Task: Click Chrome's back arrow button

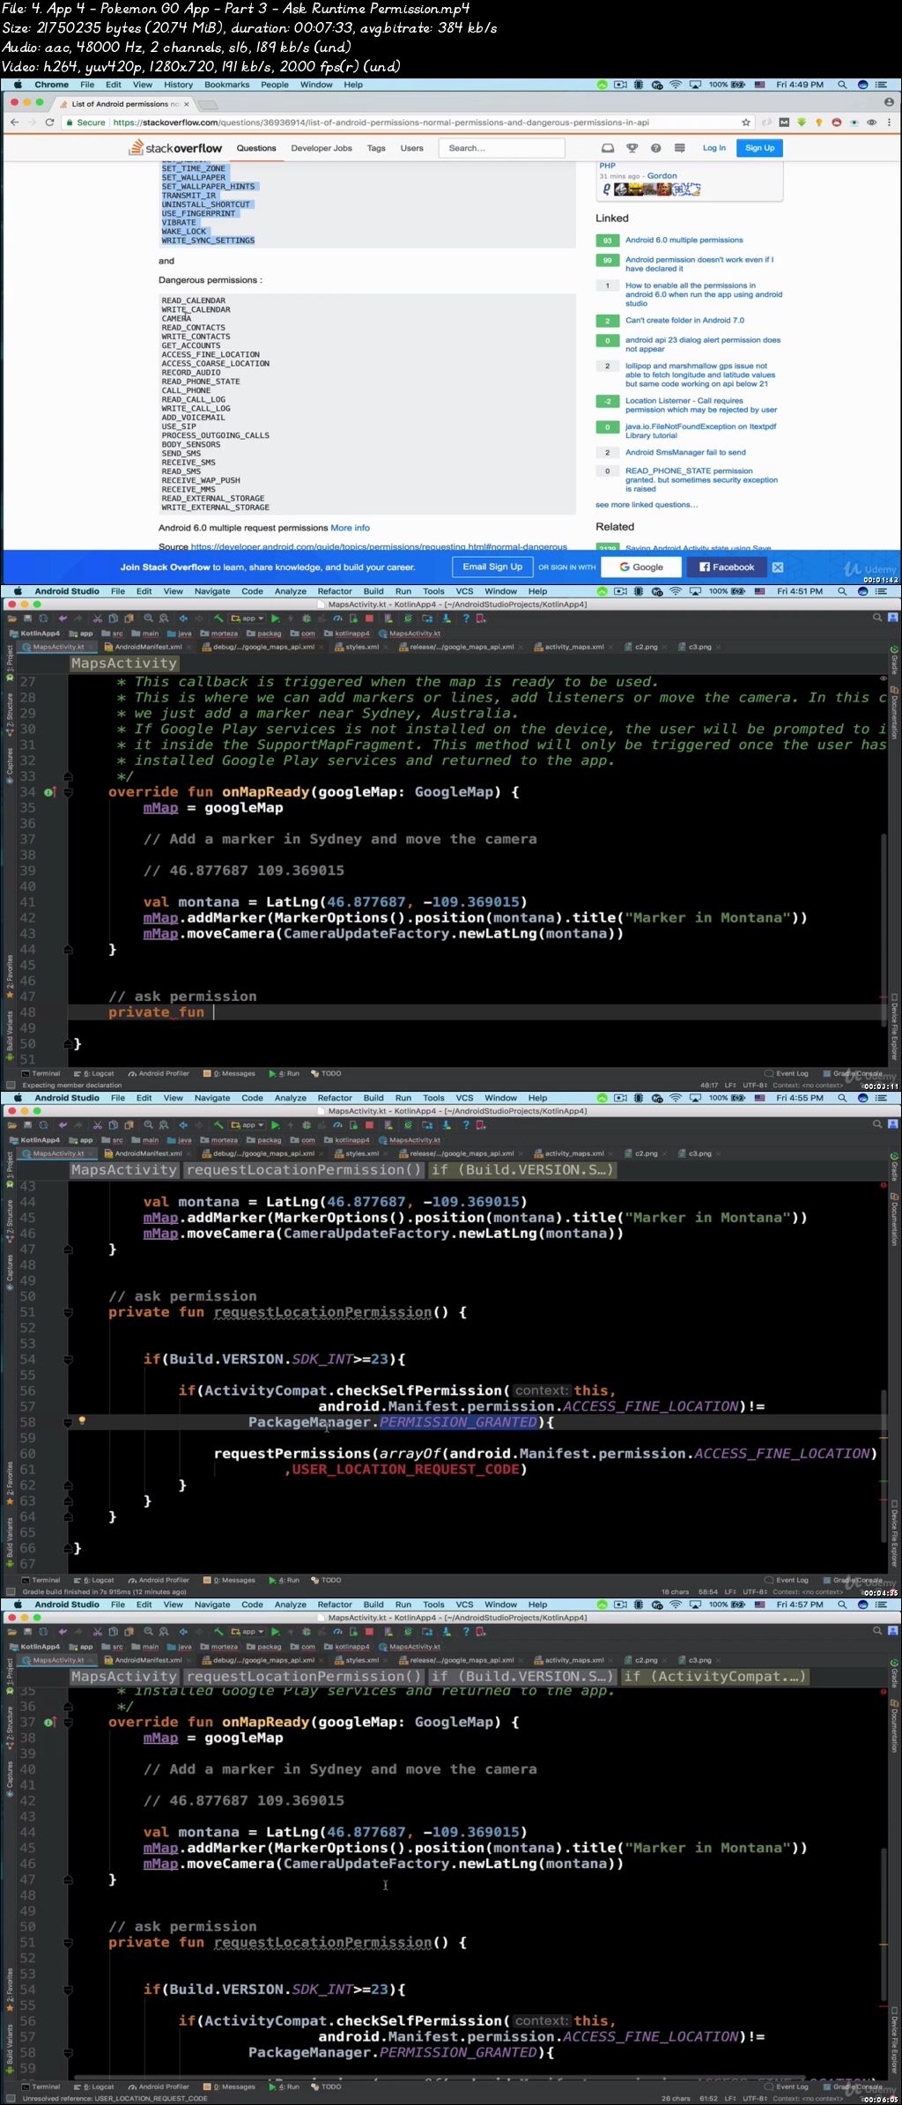Action: (14, 122)
